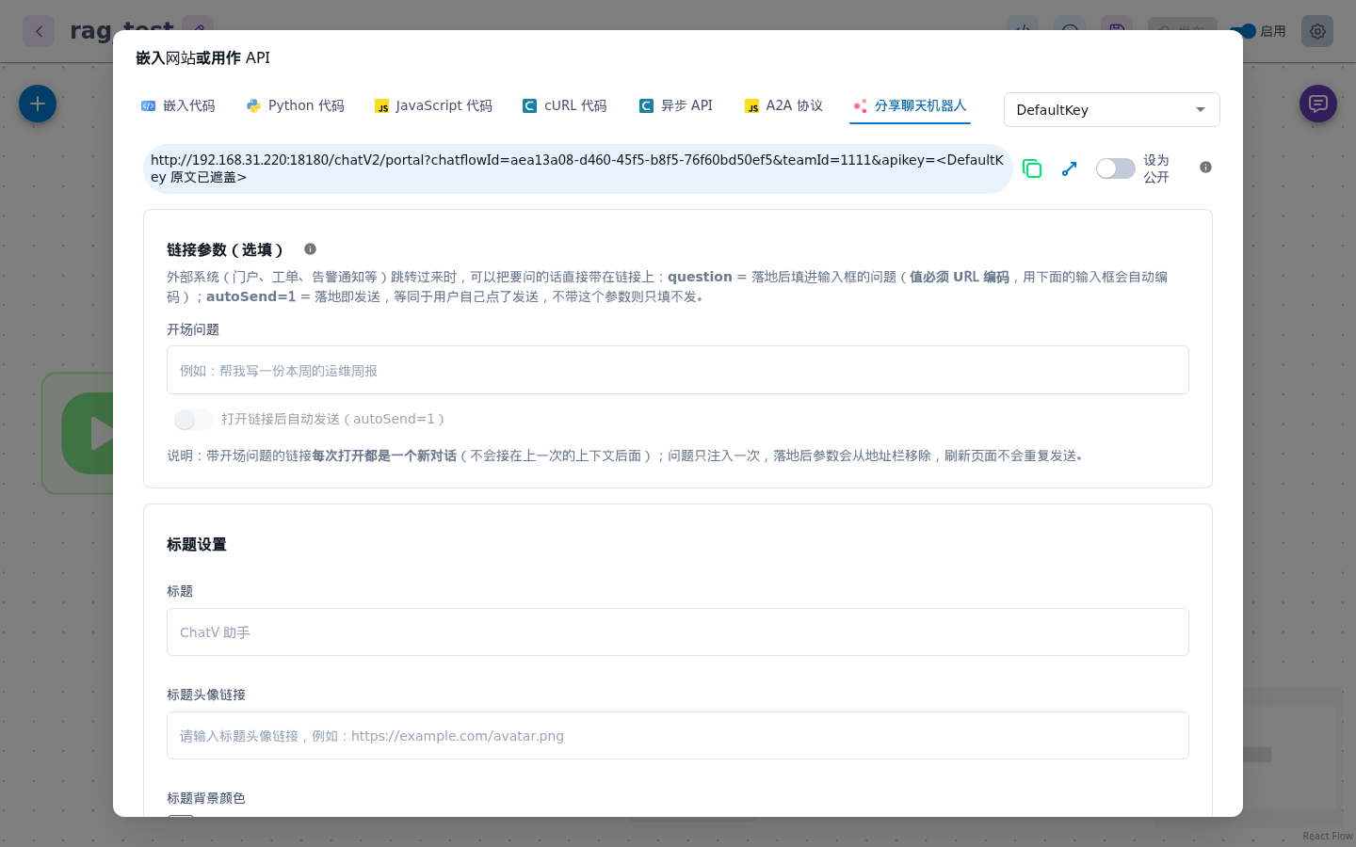This screenshot has height=847, width=1356.
Task: Go back with the arrow button behind dialog
Action: coord(39,31)
